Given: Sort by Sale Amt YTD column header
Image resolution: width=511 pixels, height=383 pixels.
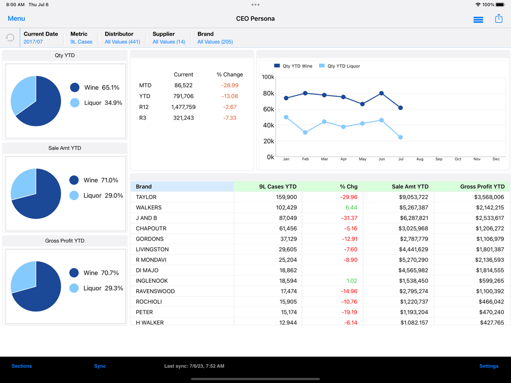Looking at the screenshot, I should (x=398, y=186).
